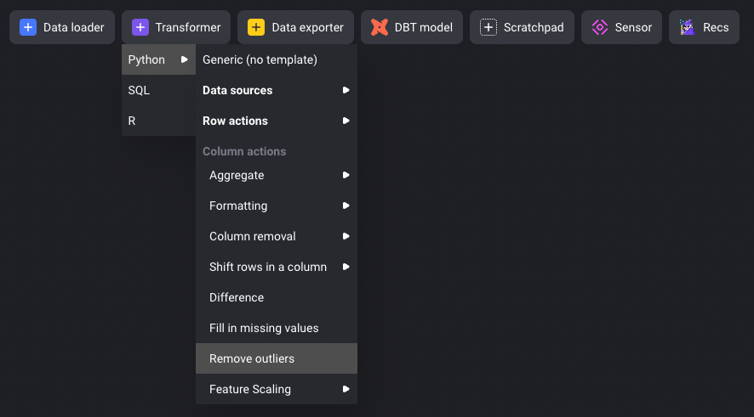Click the purple plus icon on Transformer
The width and height of the screenshot is (754, 417).
click(x=140, y=27)
